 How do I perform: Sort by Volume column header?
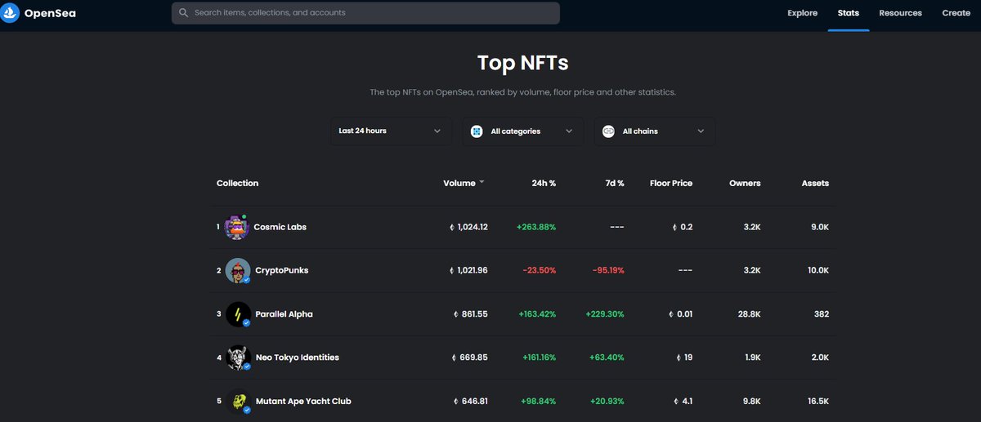(x=459, y=183)
